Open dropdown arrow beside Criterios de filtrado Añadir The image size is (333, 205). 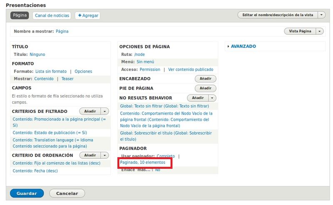click(x=105, y=111)
